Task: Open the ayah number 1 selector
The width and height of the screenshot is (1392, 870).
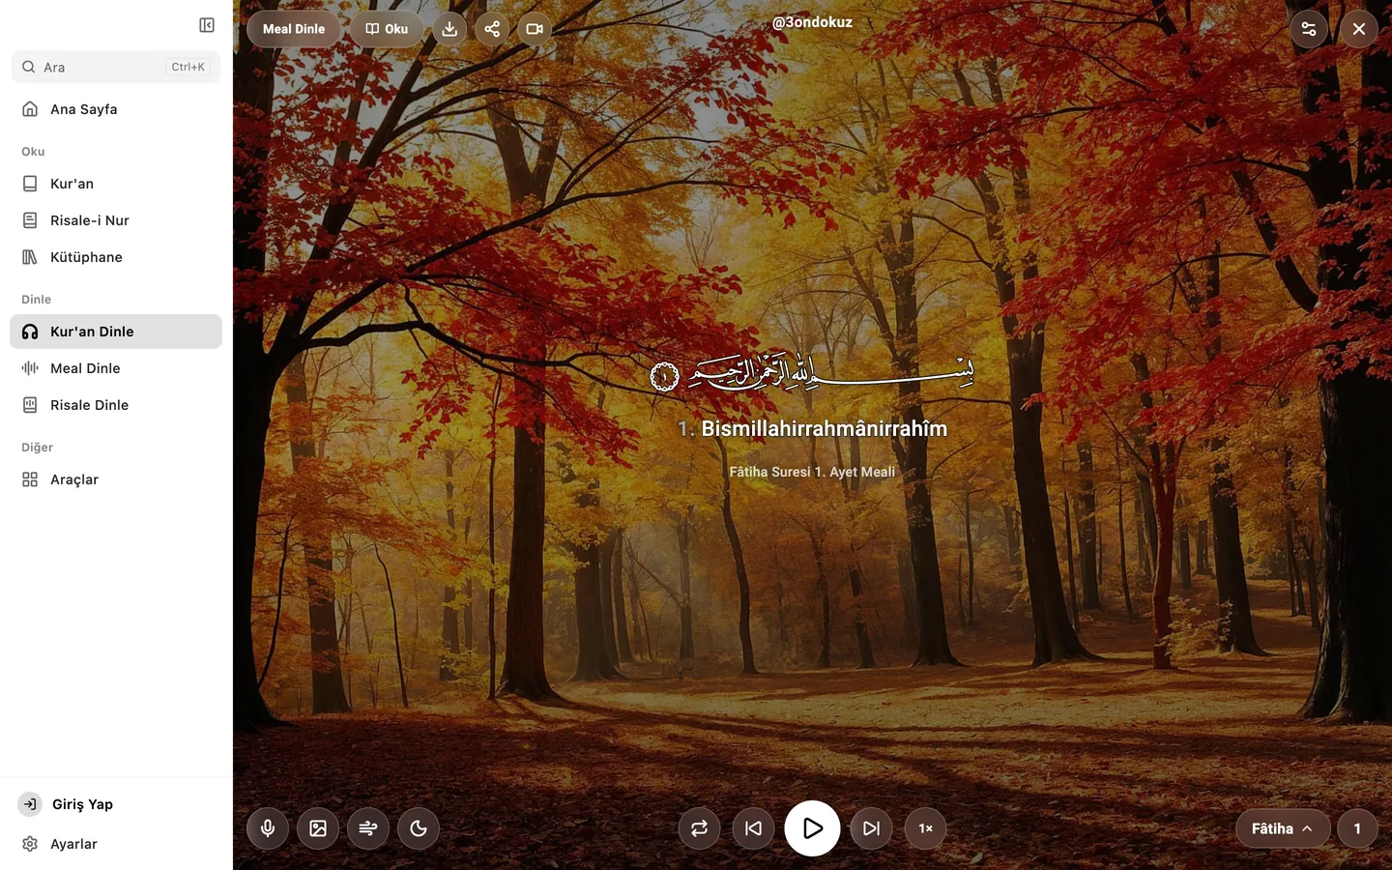Action: click(x=1357, y=828)
